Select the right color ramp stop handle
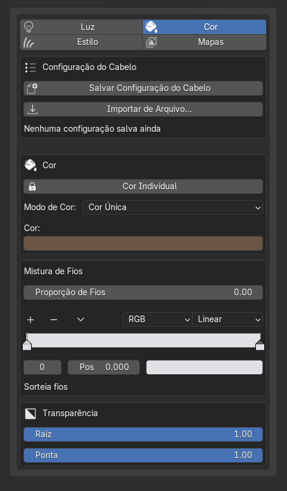Image resolution: width=287 pixels, height=491 pixels. [260, 345]
